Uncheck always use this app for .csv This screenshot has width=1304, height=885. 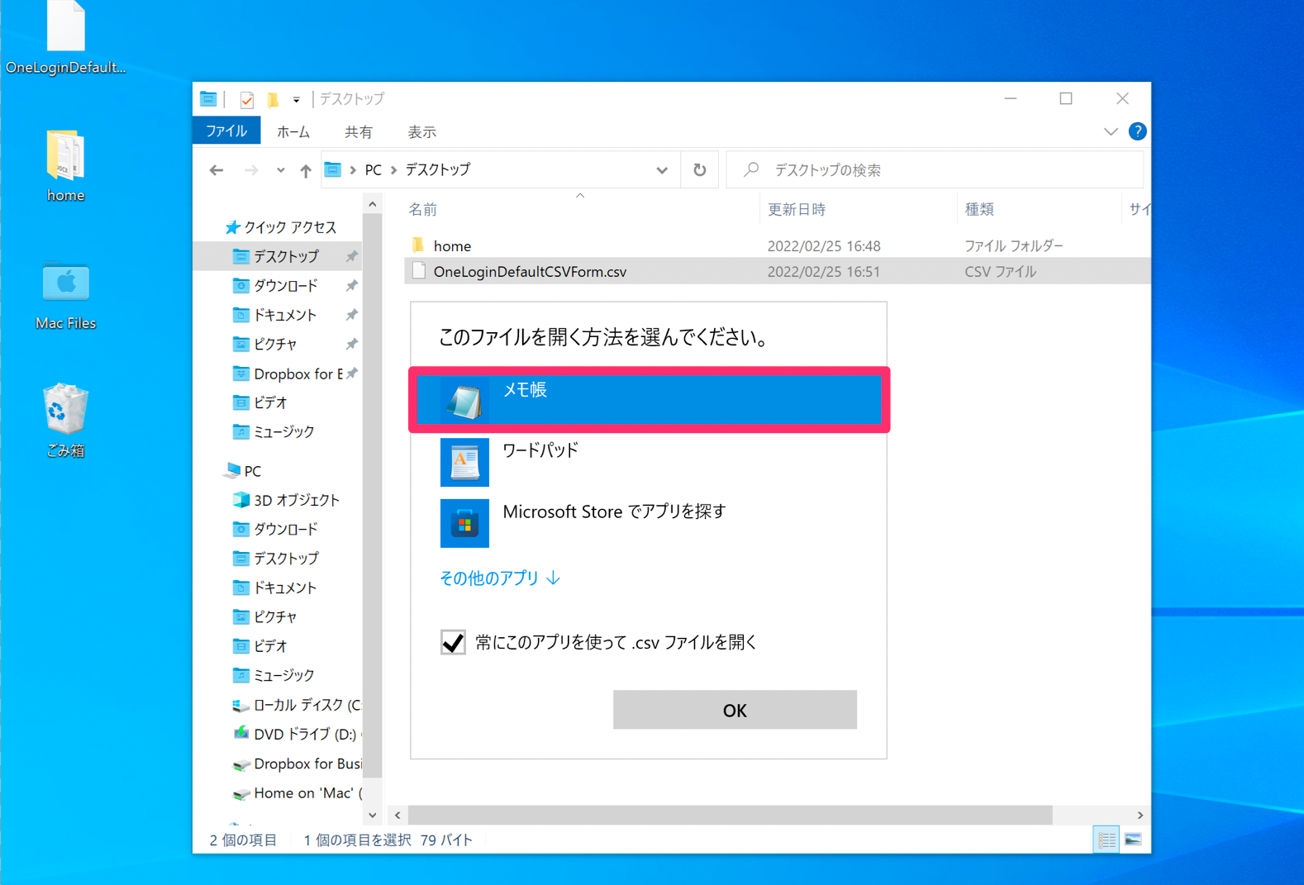click(x=453, y=642)
